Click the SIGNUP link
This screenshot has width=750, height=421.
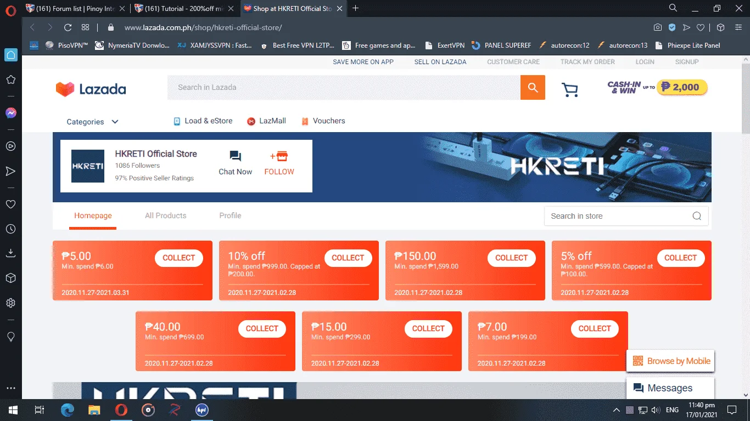[687, 62]
